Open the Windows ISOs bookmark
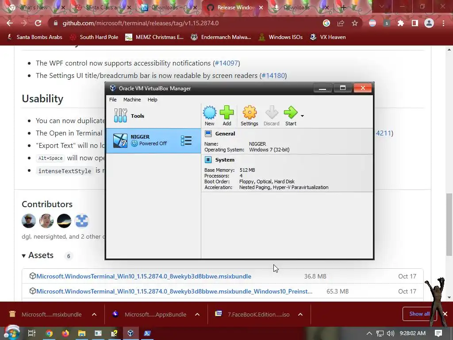 (x=280, y=37)
